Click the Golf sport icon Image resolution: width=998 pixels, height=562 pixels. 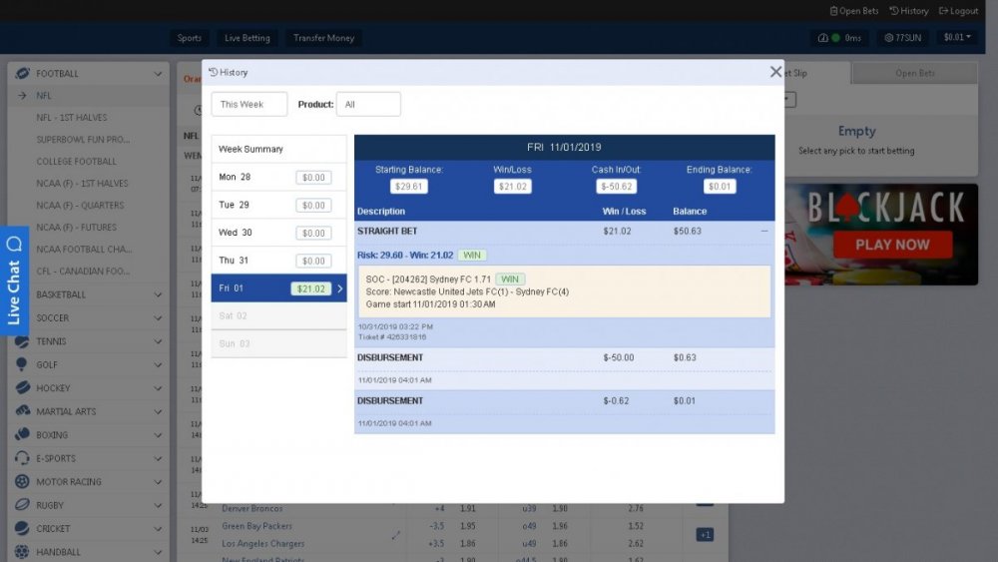pos(22,364)
